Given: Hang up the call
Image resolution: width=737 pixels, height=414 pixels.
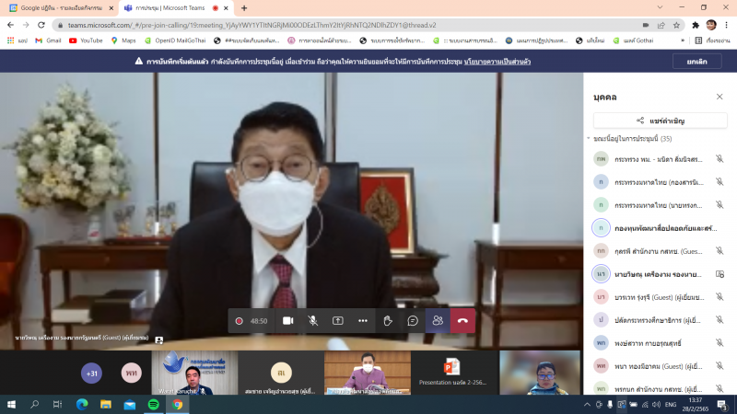Looking at the screenshot, I should (x=462, y=320).
